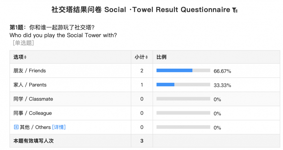Select the 同事 / Colleague option label
Image resolution: width=283 pixels, height=150 pixels.
[x=33, y=113]
